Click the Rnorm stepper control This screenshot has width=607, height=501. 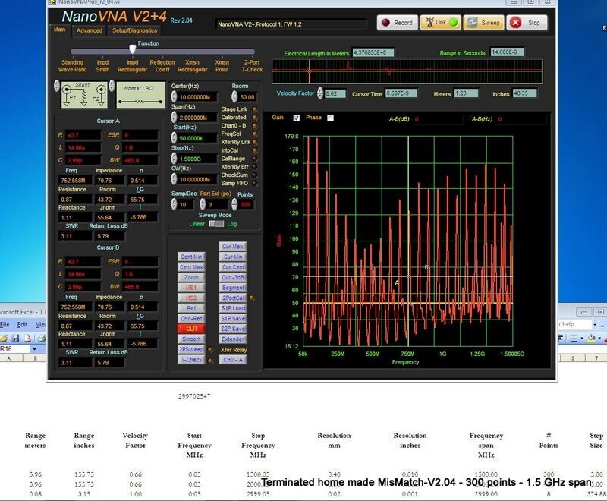(x=234, y=97)
